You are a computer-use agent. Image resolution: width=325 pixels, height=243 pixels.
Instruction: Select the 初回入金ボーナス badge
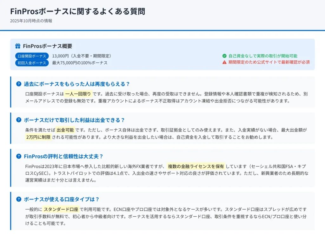[32, 63]
